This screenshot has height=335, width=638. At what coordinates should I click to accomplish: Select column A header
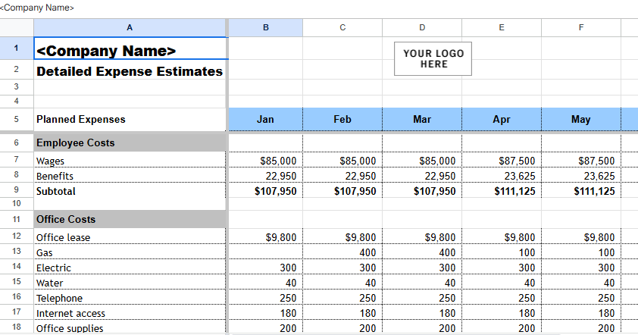(130, 28)
